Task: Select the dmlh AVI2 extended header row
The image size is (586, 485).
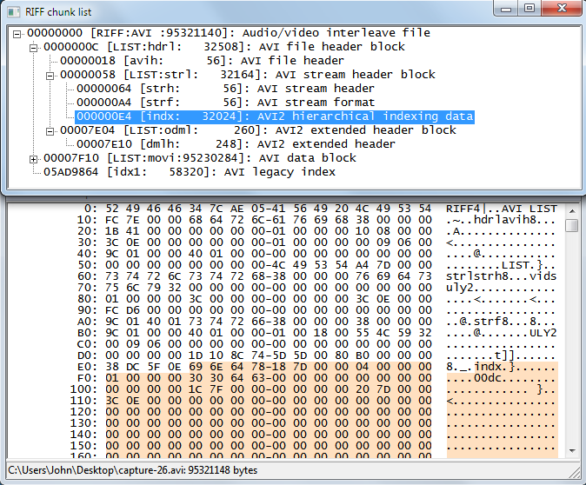Action: pyautogui.click(x=236, y=144)
